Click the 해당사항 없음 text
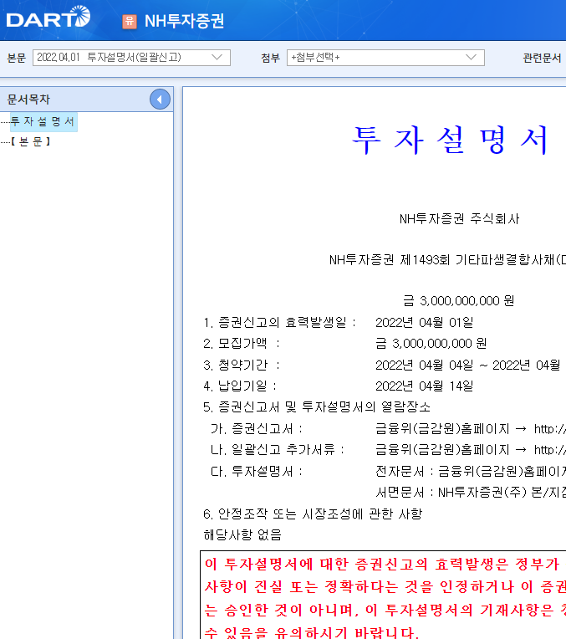 click(x=242, y=534)
